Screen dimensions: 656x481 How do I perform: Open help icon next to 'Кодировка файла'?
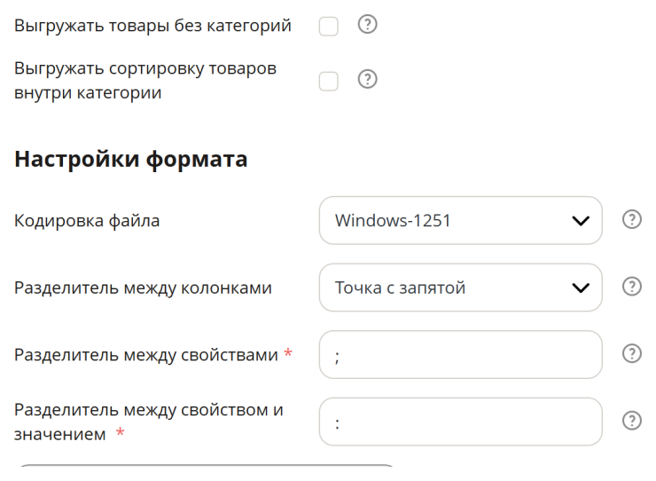(x=632, y=219)
